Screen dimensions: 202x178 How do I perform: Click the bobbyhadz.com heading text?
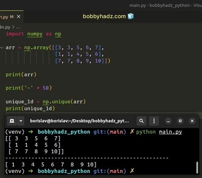104,17
